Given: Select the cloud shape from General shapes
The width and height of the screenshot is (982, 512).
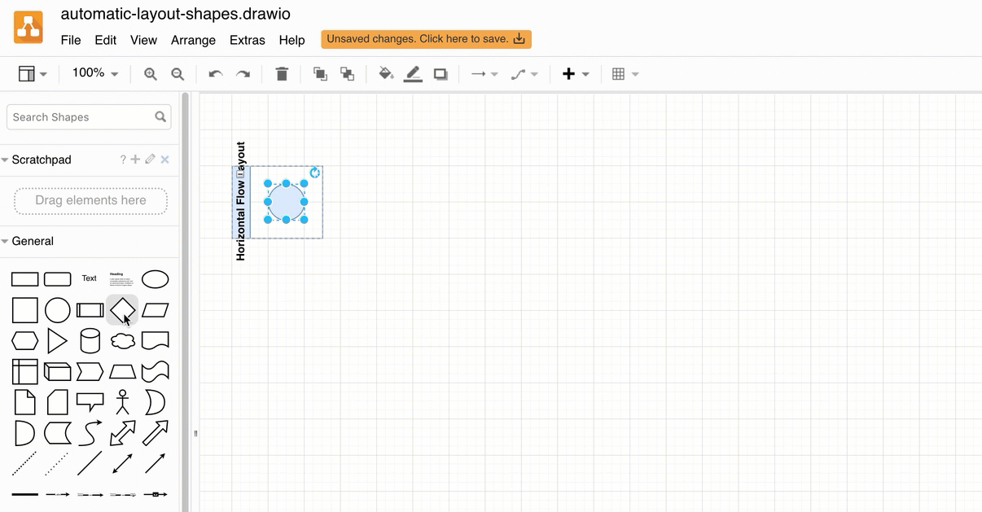Looking at the screenshot, I should click(122, 340).
